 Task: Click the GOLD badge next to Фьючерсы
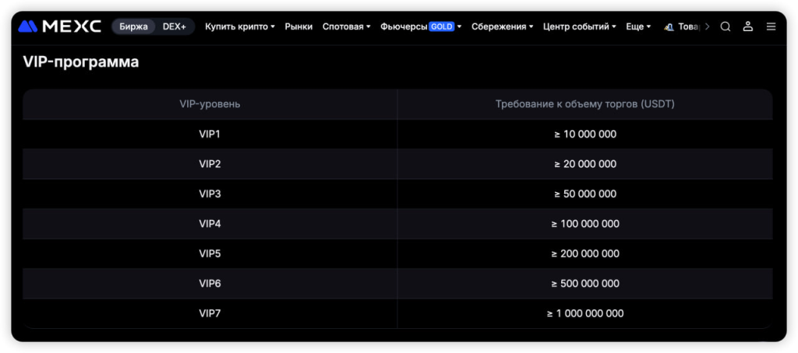(441, 26)
